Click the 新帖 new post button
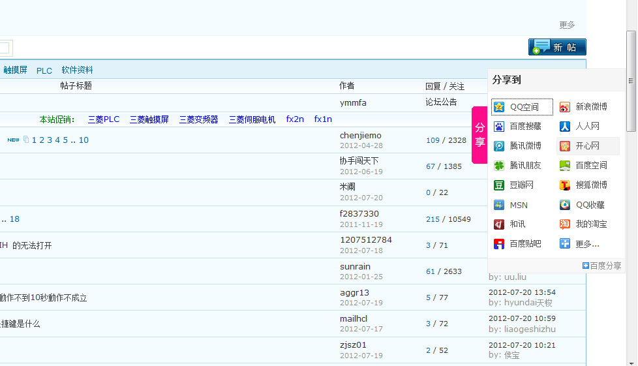The width and height of the screenshot is (638, 366). pyautogui.click(x=557, y=47)
